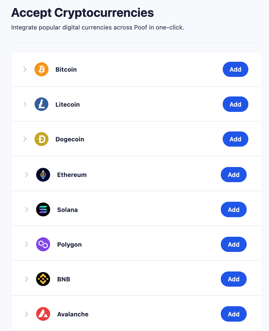
Task: Expand the Dogecoin row chevron
Action: coord(25,139)
